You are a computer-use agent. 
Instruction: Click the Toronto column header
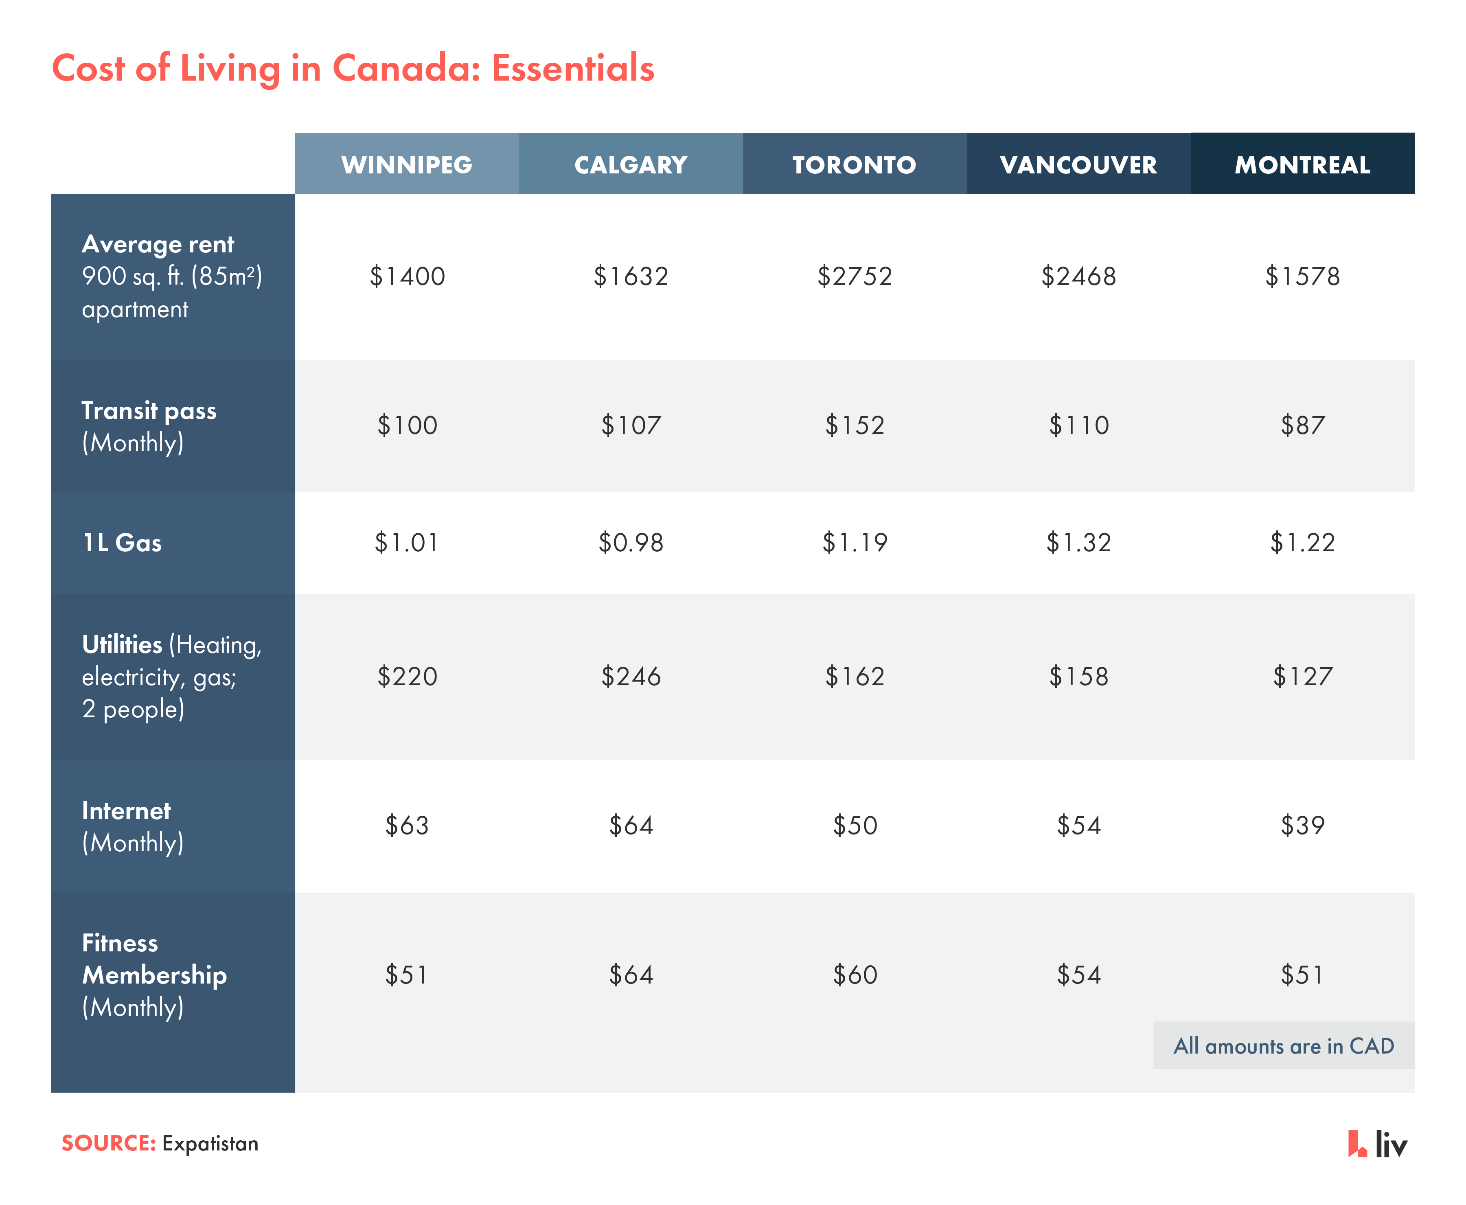(855, 163)
